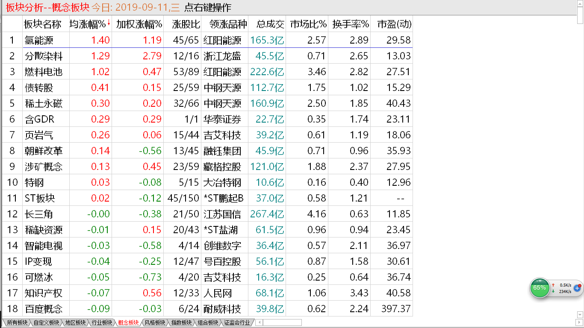Screen dimensions: 584x328
Task: Switch to the 证监会行业 tab
Action: pos(237,323)
